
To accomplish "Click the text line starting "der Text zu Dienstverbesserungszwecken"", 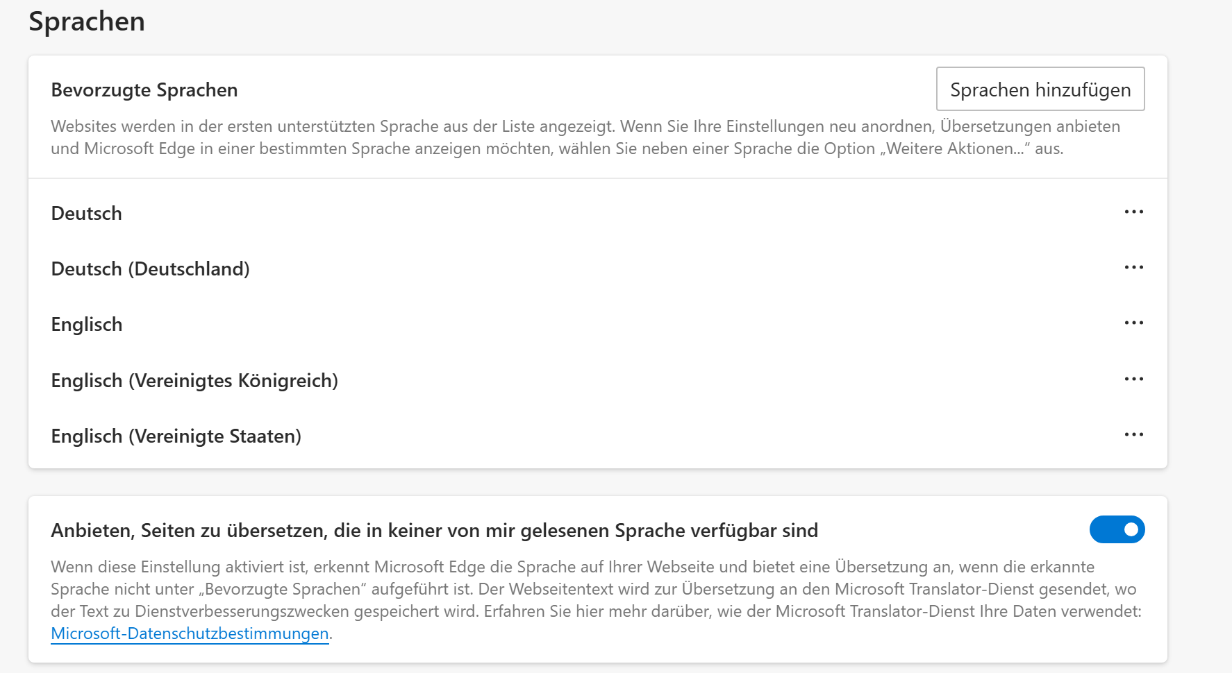I will point(595,612).
